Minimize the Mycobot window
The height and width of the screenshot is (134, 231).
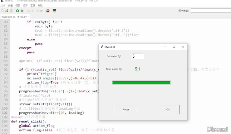click(165, 47)
